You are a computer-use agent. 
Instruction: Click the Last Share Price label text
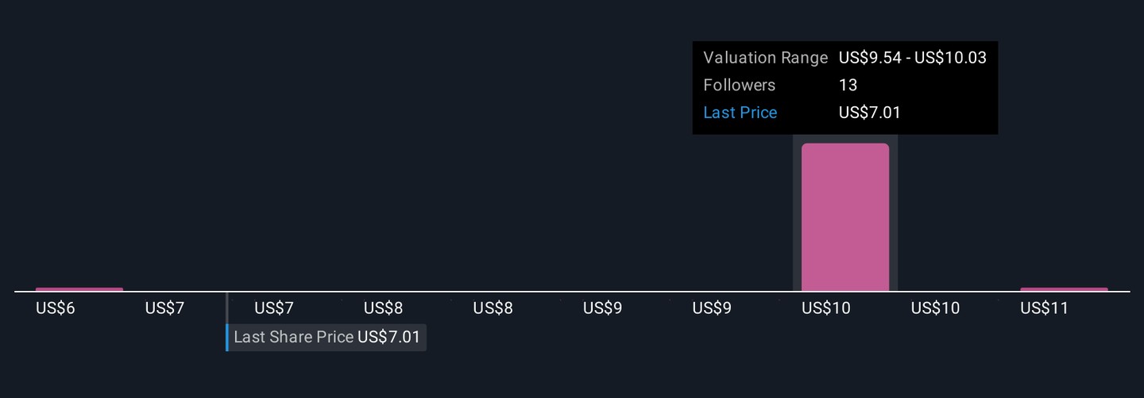click(x=293, y=337)
